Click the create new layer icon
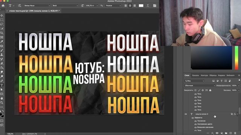The width and height of the screenshot is (241, 135). [x=230, y=133]
